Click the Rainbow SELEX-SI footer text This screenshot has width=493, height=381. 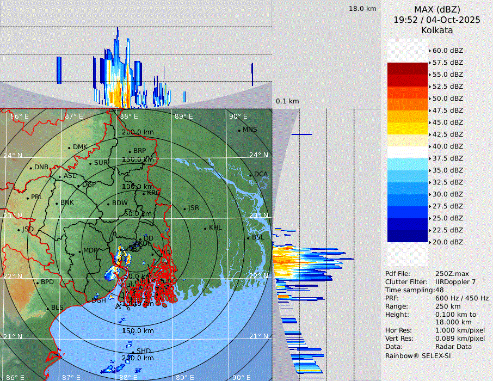[x=418, y=355]
